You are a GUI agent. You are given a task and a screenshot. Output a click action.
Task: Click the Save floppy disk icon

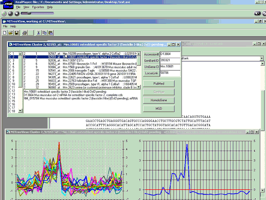17,33
